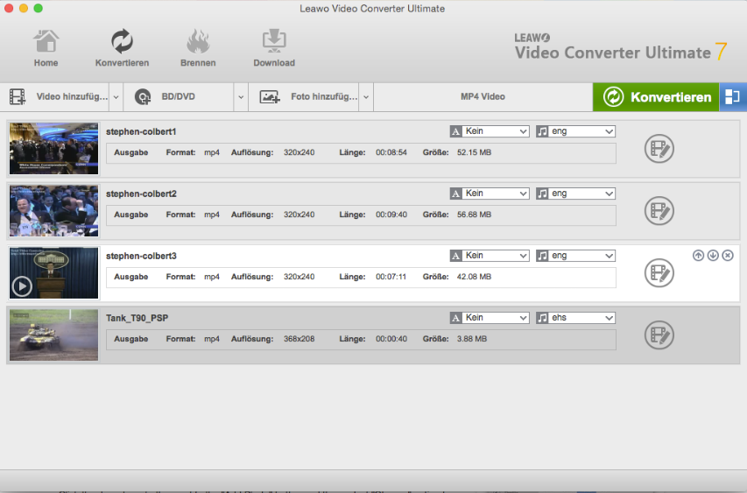The width and height of the screenshot is (747, 493).
Task: Edit the stephen-colbert1 video
Action: point(659,149)
